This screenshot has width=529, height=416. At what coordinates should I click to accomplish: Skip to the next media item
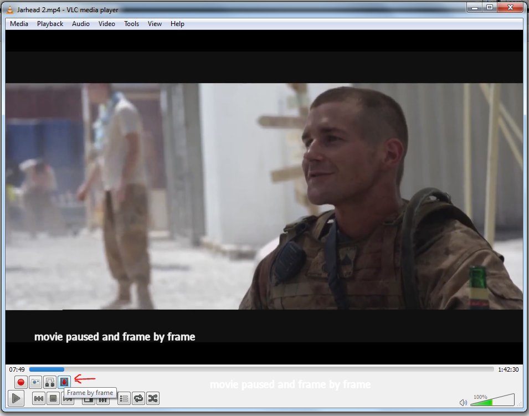tap(68, 399)
